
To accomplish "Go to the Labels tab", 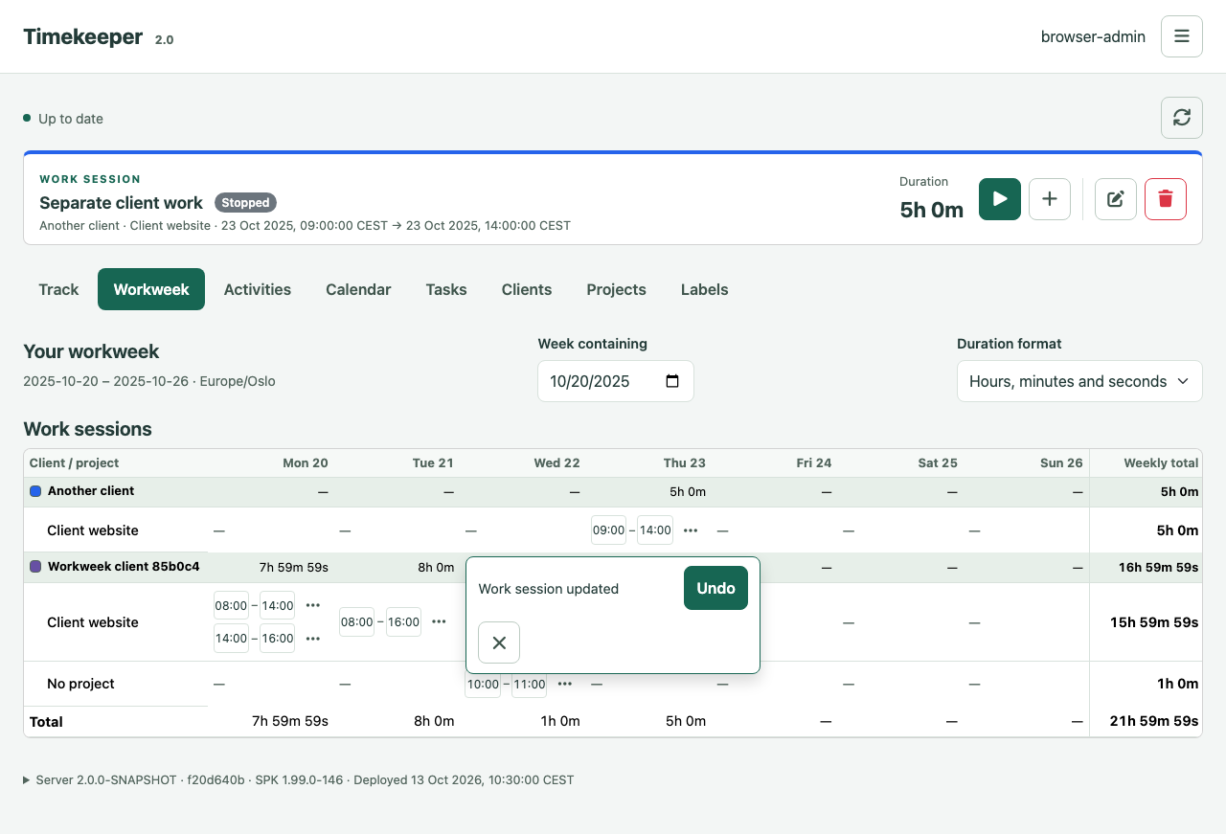I will 705,289.
